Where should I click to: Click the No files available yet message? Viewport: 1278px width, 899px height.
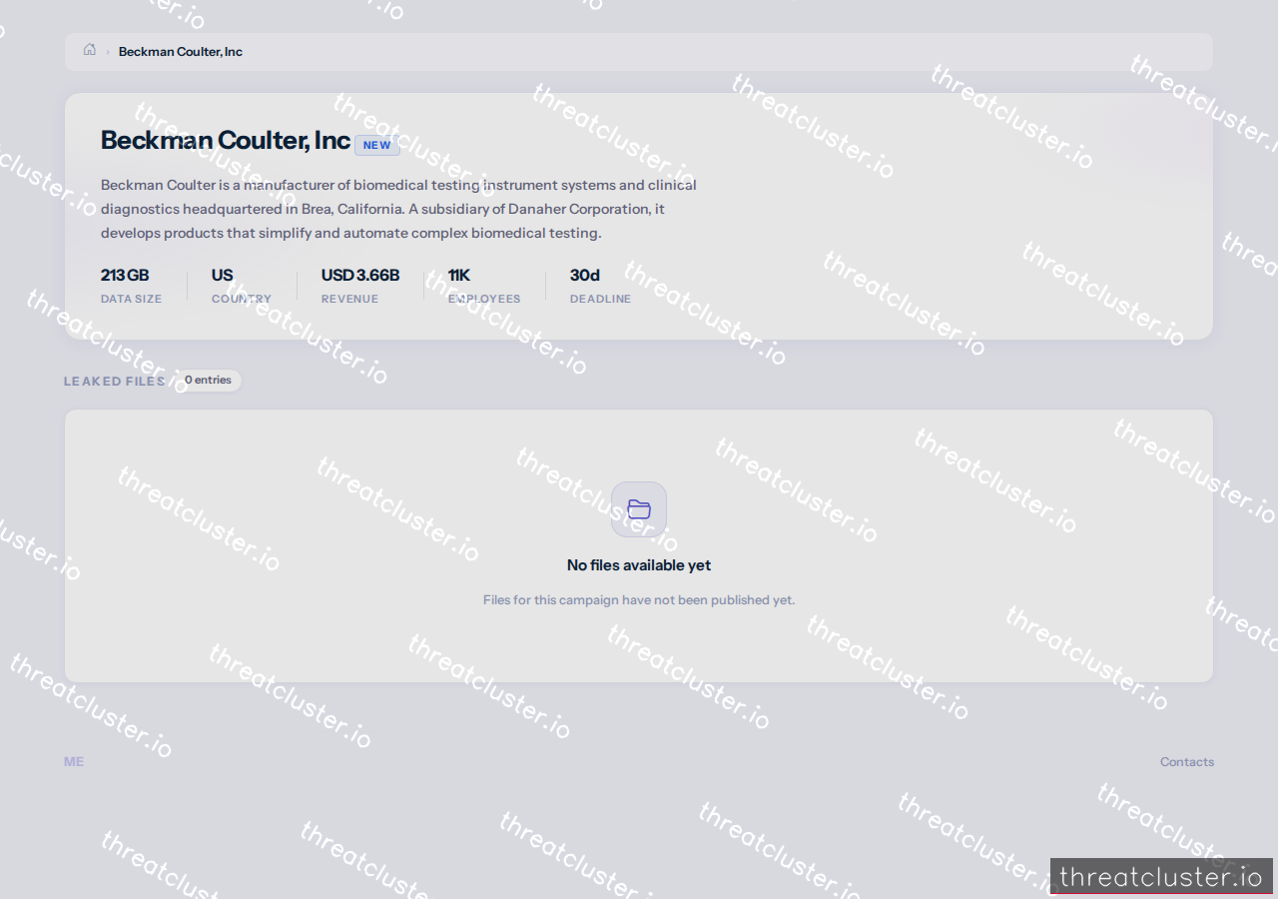click(x=639, y=565)
